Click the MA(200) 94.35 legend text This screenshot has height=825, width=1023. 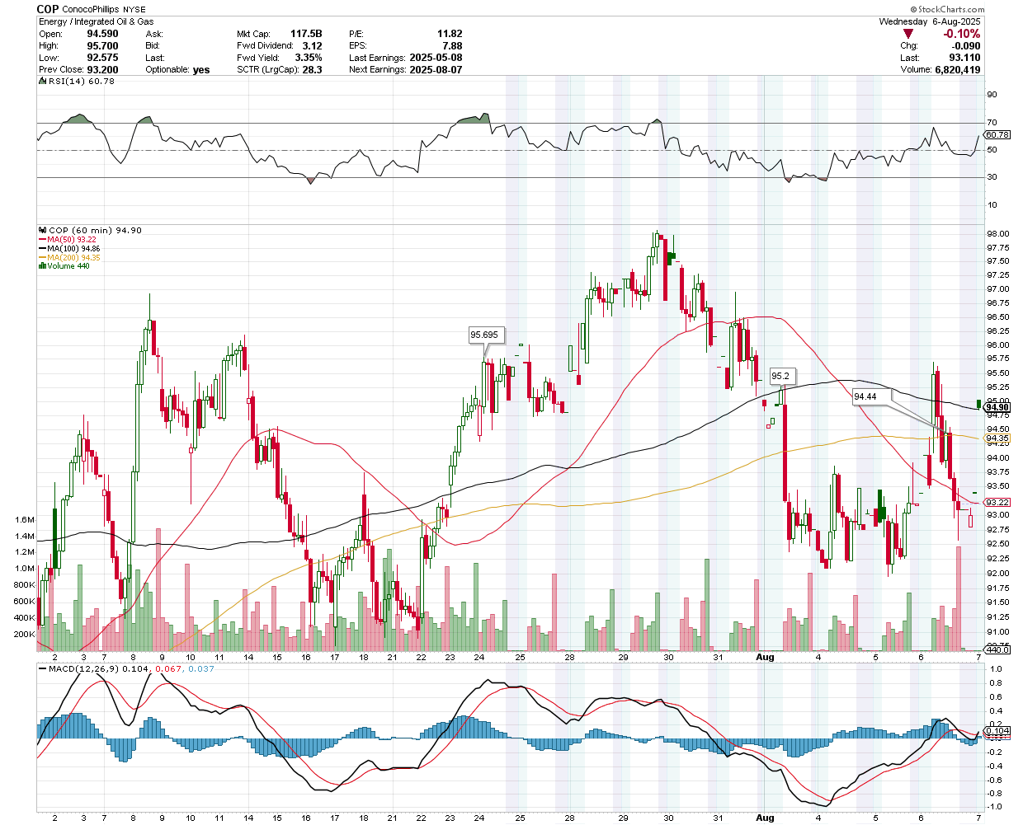(x=73, y=258)
